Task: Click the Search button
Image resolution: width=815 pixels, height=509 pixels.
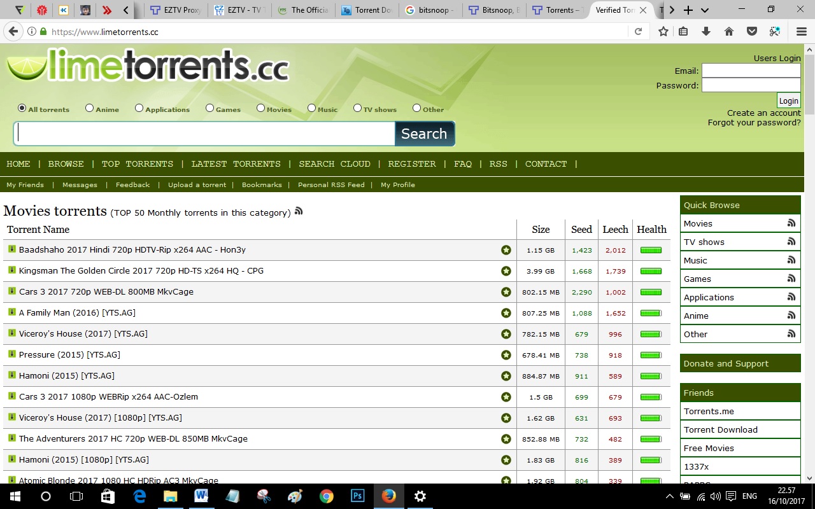Action: [424, 134]
